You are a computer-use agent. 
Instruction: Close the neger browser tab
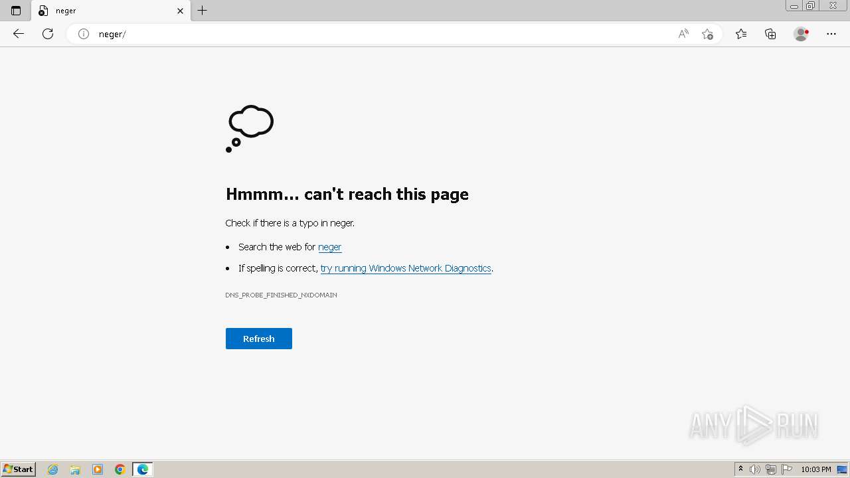180,11
